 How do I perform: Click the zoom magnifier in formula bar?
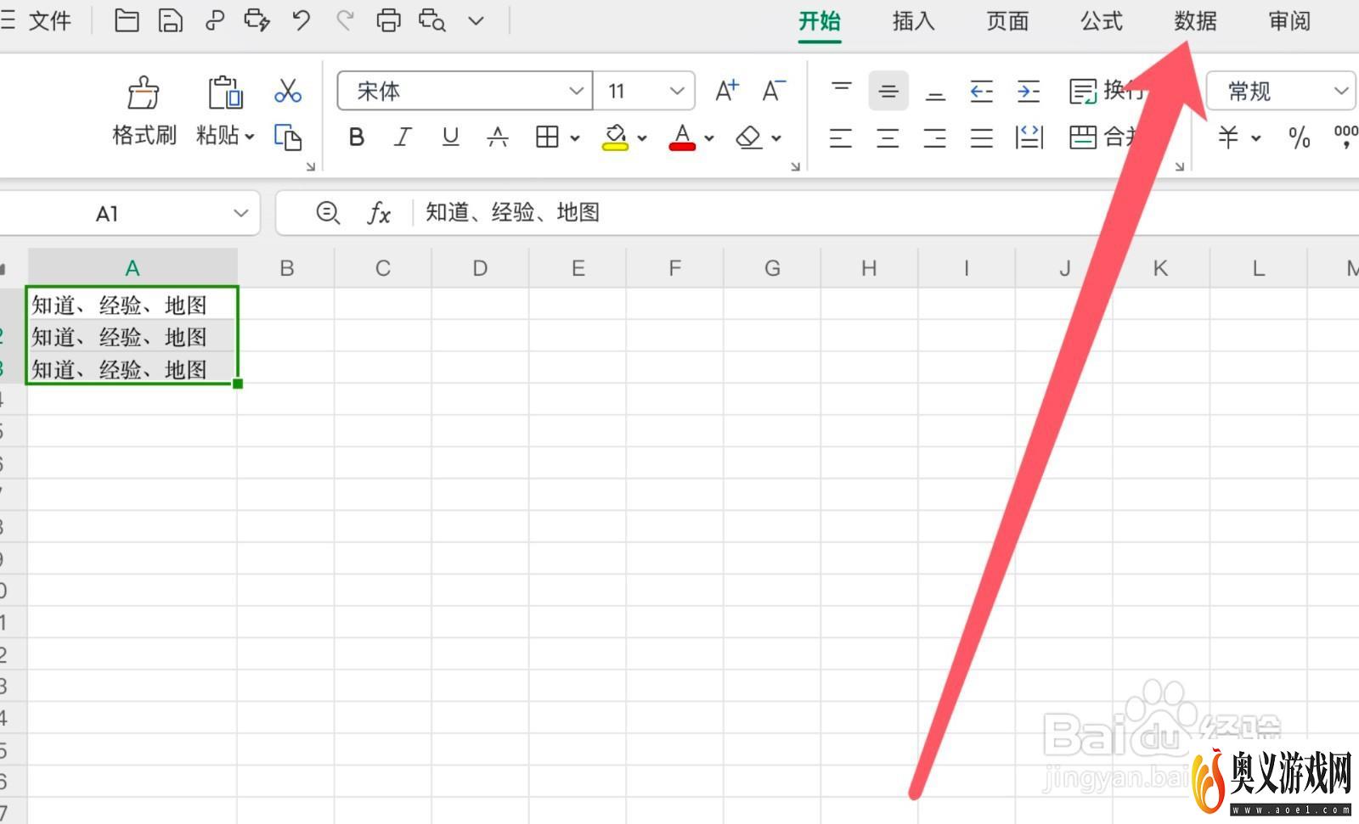pos(328,213)
